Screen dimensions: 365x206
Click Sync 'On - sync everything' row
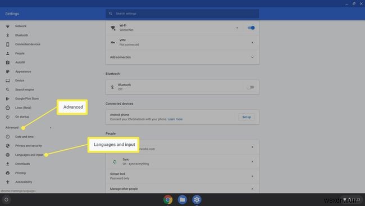182,162
